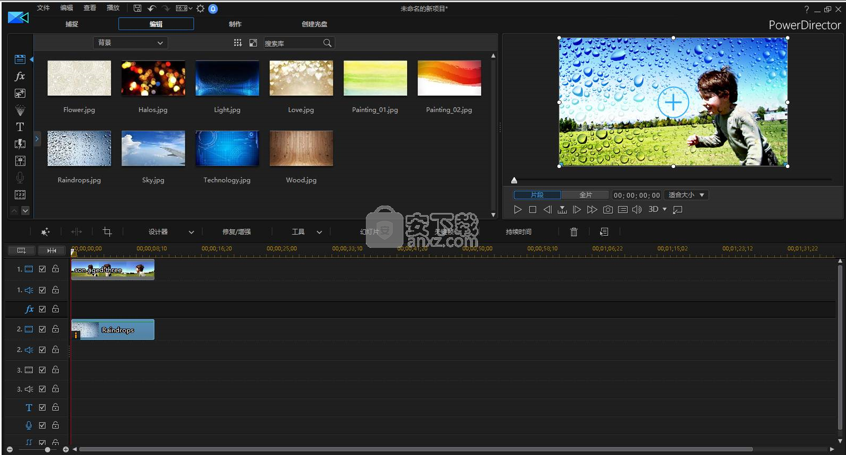Click the Magic tools wand icon
The width and height of the screenshot is (846, 455).
45,232
